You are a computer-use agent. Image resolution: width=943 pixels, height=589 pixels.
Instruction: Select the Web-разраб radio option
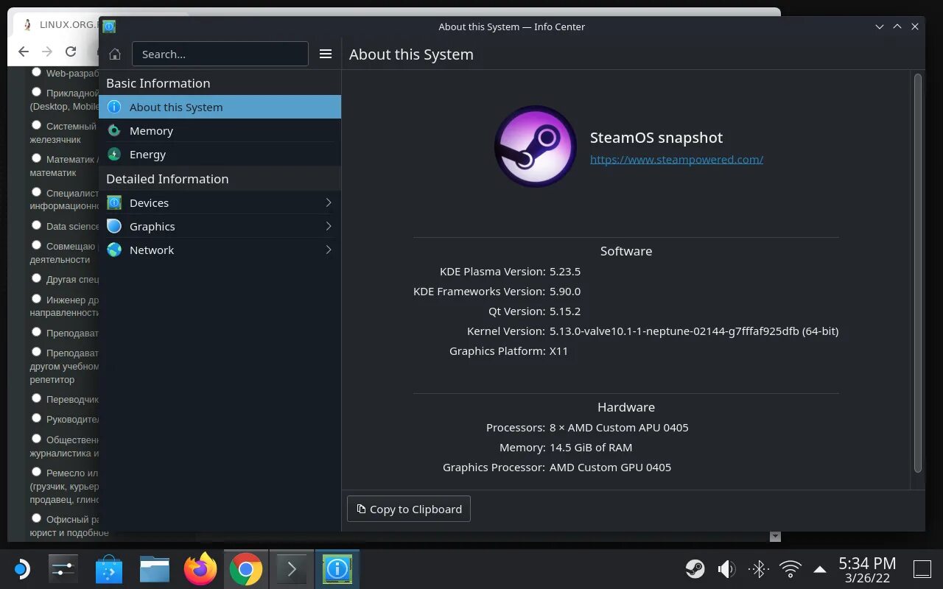pyautogui.click(x=36, y=72)
